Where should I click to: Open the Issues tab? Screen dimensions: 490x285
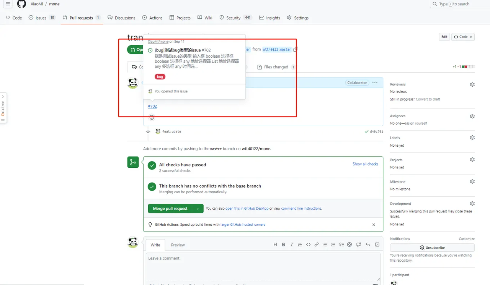[x=42, y=18]
